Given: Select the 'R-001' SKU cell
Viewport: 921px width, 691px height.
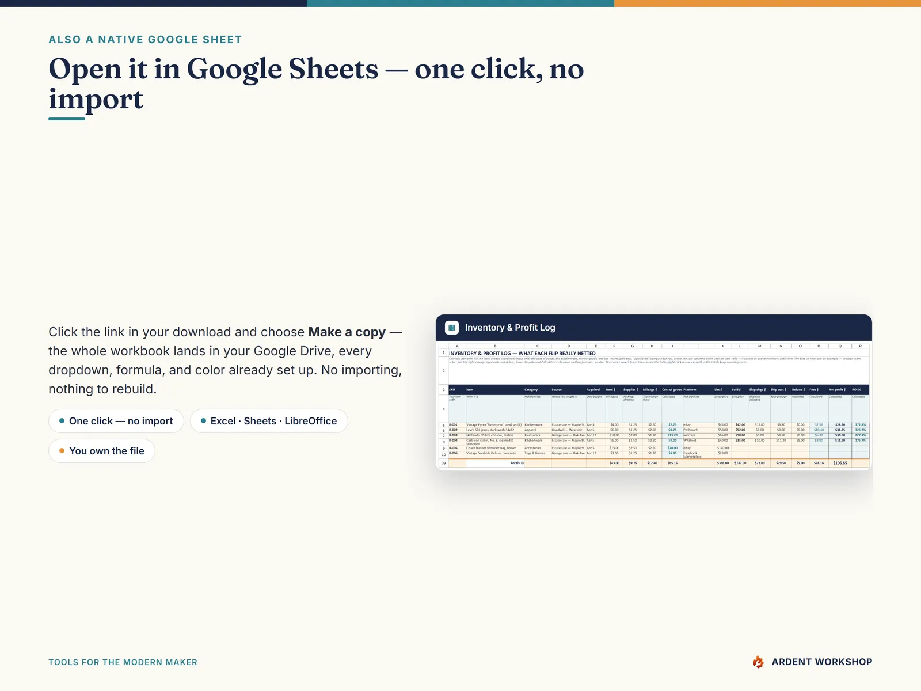Looking at the screenshot, I should click(x=457, y=425).
